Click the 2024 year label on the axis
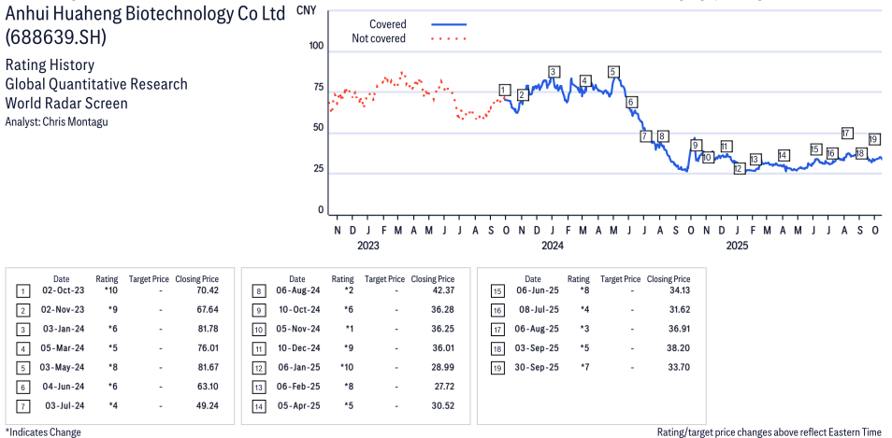Image resolution: width=892 pixels, height=438 pixels. 553,247
